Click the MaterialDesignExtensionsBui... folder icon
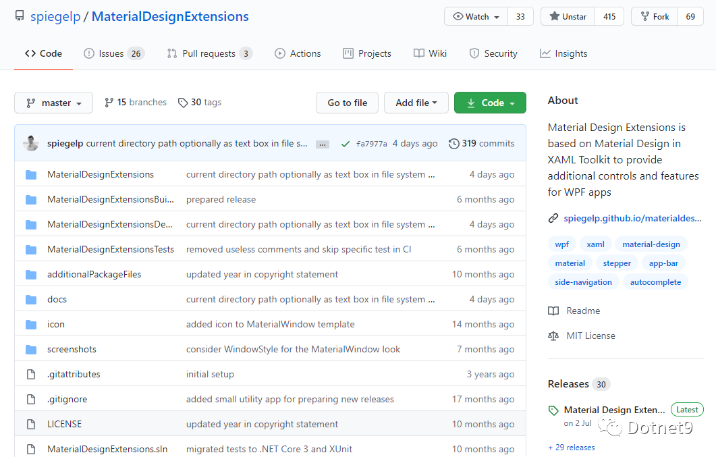This screenshot has height=457, width=716. point(31,200)
